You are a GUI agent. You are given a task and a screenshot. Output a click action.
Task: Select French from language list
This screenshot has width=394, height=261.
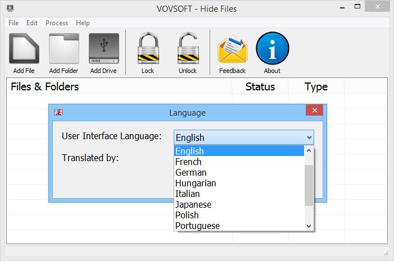(188, 162)
